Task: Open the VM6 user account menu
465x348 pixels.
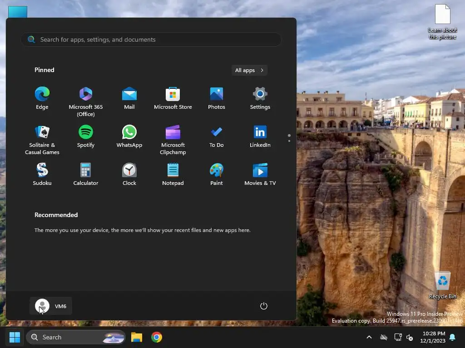Action: pos(51,306)
